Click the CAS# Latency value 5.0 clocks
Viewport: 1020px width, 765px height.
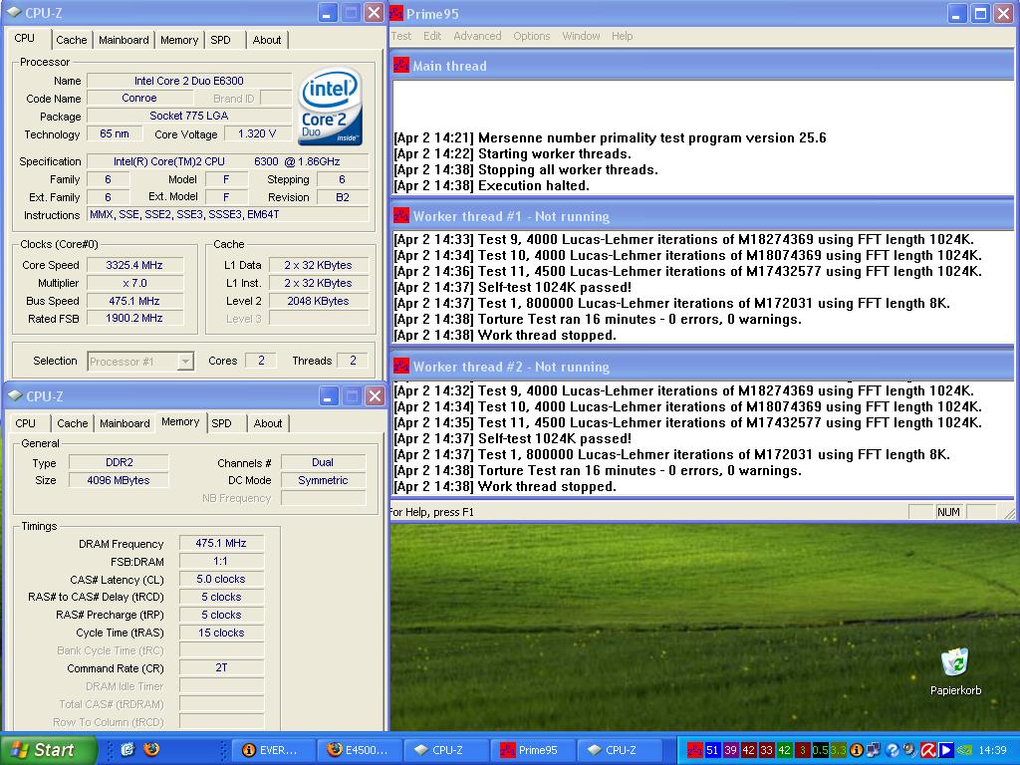pyautogui.click(x=221, y=579)
